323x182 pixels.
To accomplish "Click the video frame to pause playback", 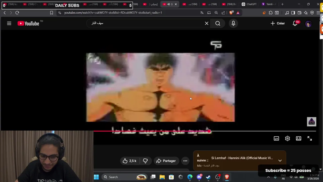I will (160, 87).
